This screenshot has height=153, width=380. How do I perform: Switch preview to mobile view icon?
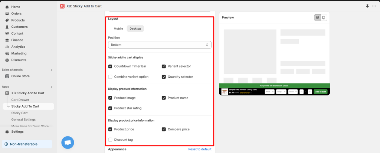[x=324, y=18]
